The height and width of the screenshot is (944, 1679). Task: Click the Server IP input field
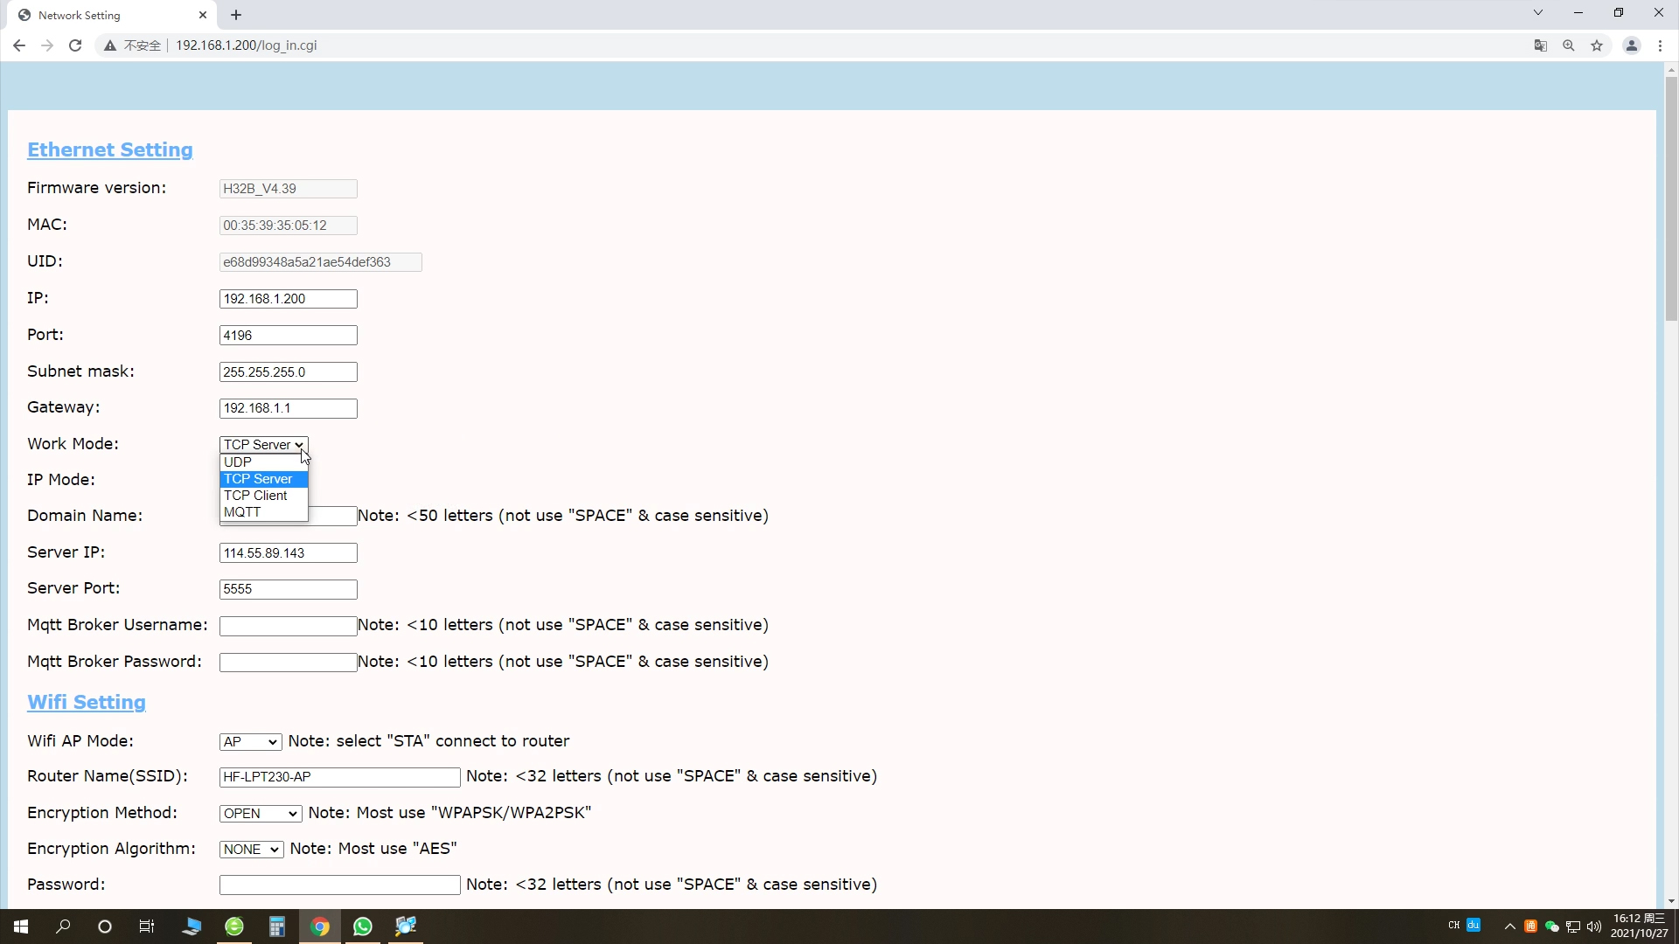(288, 553)
